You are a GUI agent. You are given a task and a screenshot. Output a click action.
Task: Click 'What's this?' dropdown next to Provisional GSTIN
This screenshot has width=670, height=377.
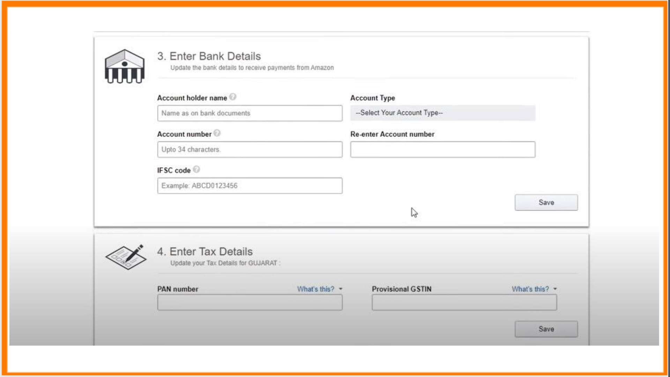click(534, 289)
